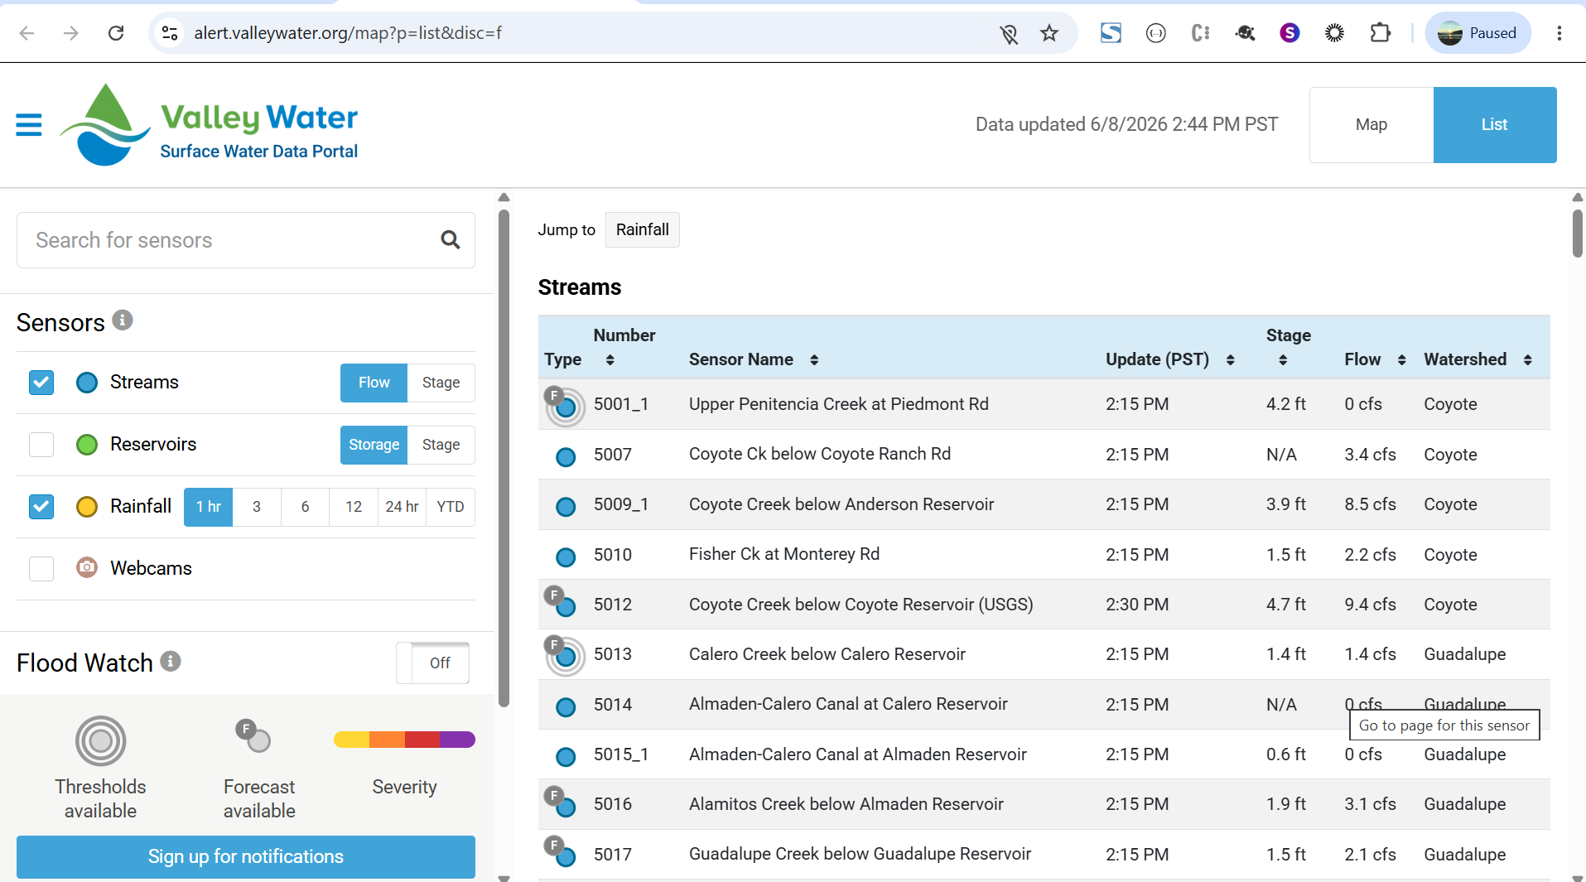
Task: Open the Flood Watch info icon
Action: (171, 661)
